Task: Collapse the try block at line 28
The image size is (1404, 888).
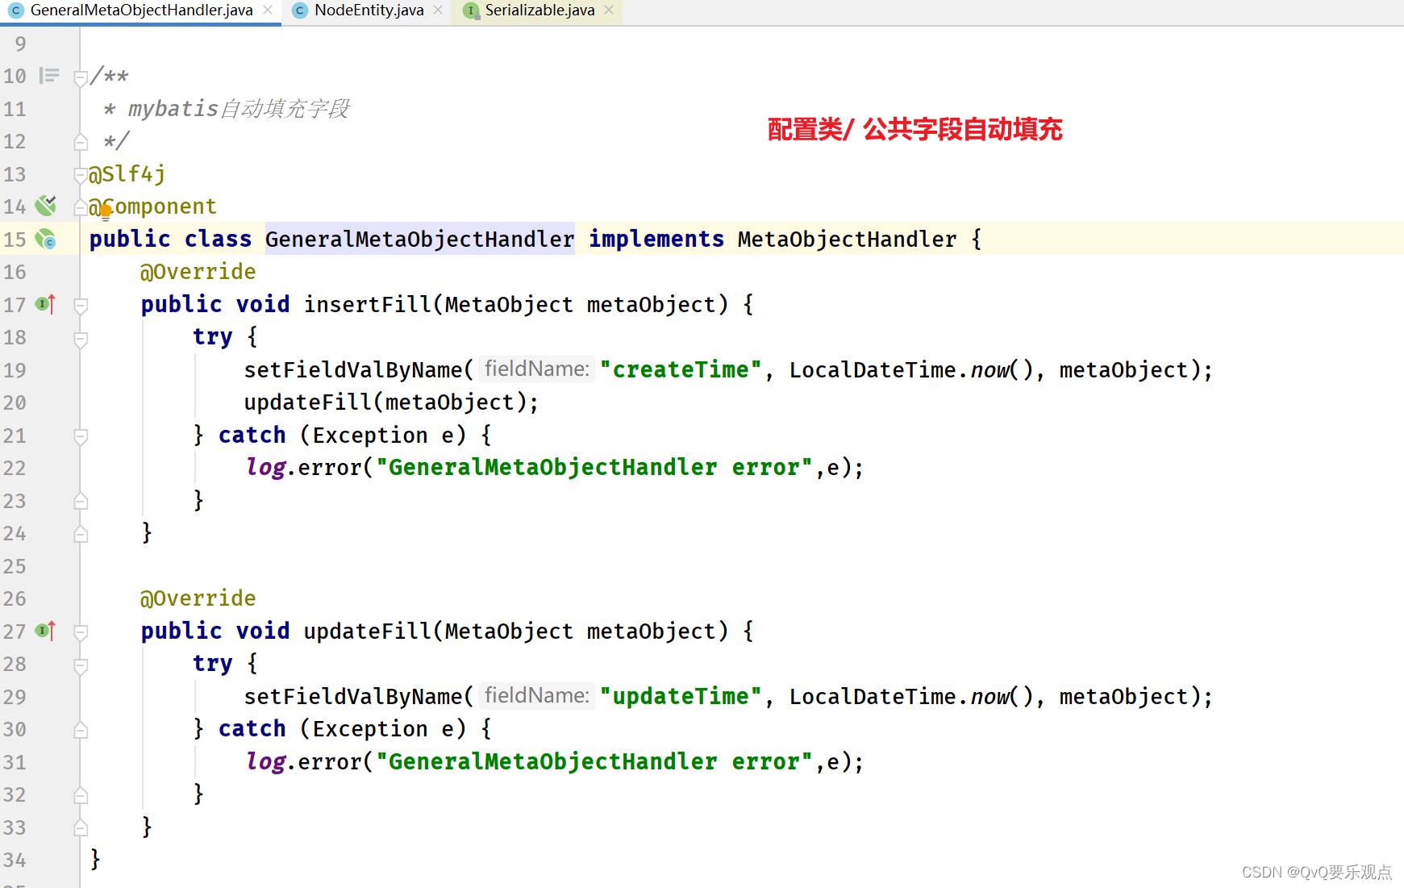Action: (81, 665)
